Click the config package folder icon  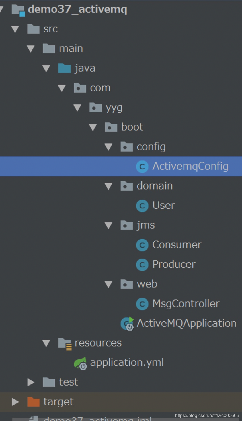pos(126,147)
